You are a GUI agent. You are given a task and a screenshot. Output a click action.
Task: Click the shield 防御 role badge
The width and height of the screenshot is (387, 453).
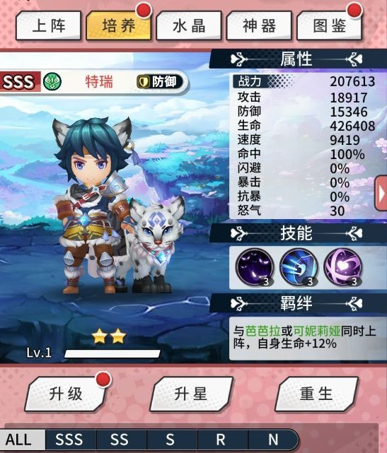tap(160, 82)
